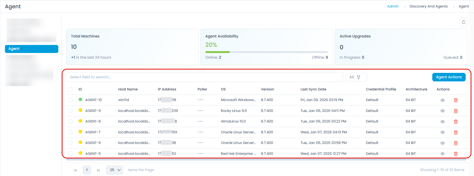
Task: Expand the 25 items per page dropdown
Action: click(114, 170)
